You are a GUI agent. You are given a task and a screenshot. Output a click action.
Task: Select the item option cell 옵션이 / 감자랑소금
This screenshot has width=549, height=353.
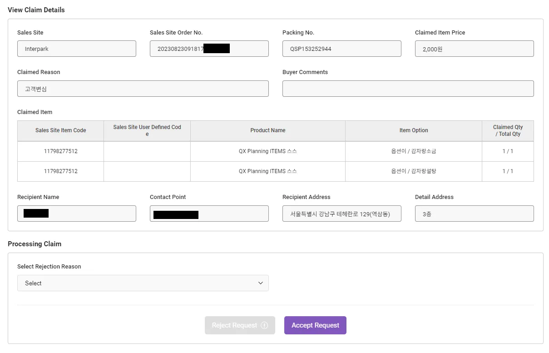click(413, 151)
